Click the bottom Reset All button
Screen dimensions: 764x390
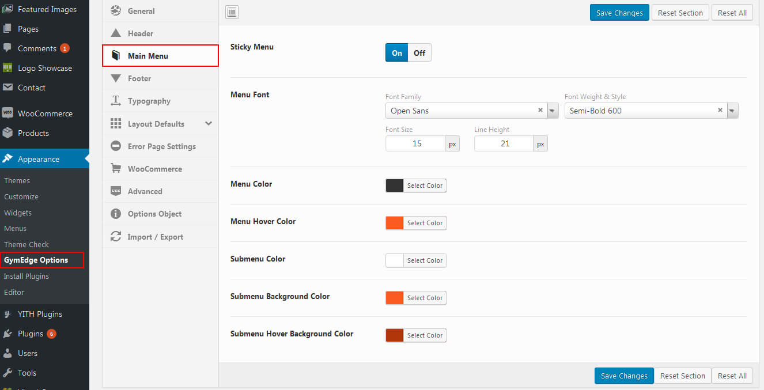click(x=732, y=376)
